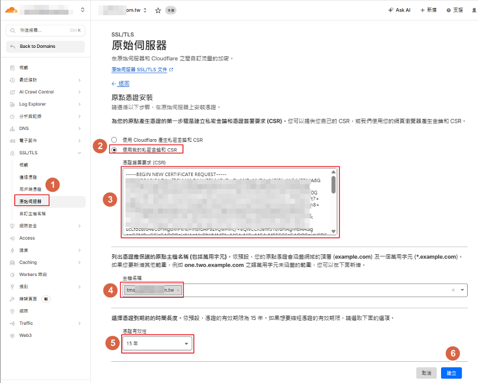Click the CSR box scroll-up arrow

pyautogui.click(x=334, y=172)
